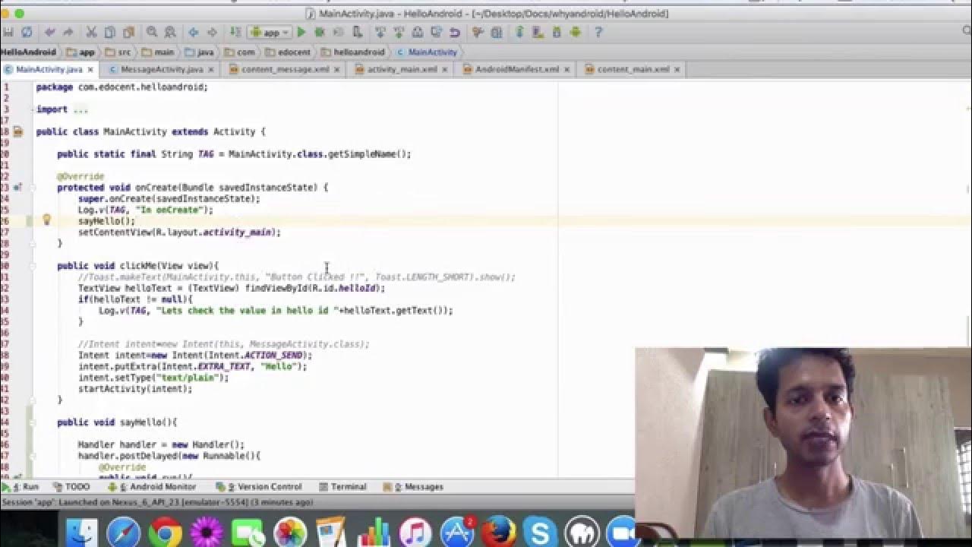972x547 pixels.
Task: Click the HelloAndroid breadcrumb
Action: pos(28,52)
